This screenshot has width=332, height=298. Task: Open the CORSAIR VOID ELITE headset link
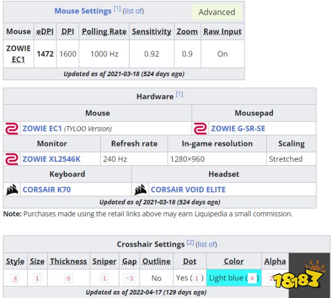[188, 190]
